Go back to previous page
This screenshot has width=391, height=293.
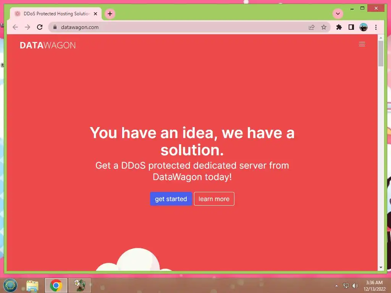(15, 27)
